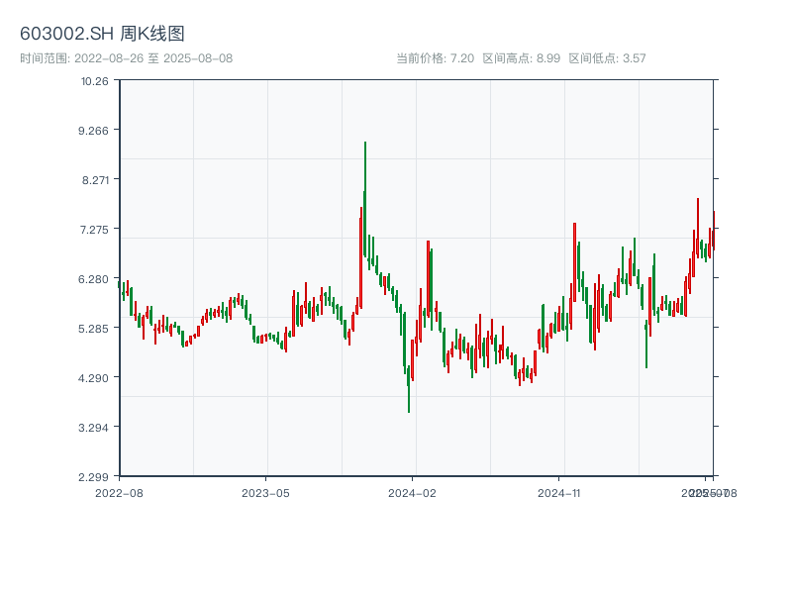The height and width of the screenshot is (594, 792).
Task: Click the chart title 603002.SH 周K线图
Action: tap(102, 34)
